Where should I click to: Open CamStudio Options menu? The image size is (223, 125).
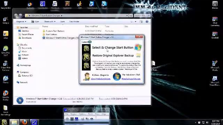coord(82,114)
